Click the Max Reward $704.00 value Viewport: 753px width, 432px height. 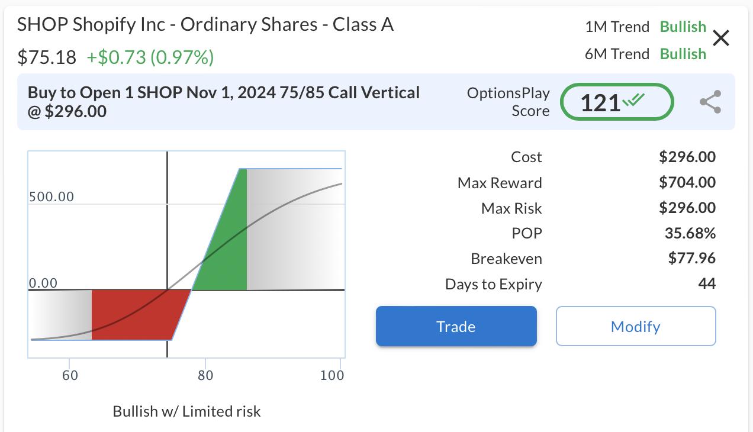pyautogui.click(x=687, y=182)
